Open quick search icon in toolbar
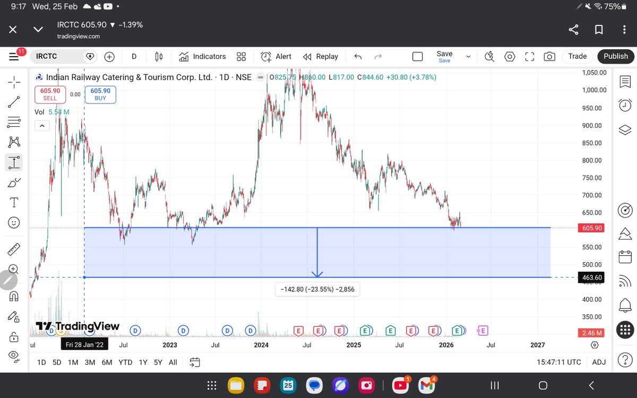Screen dimensions: 637x398 coord(489,56)
